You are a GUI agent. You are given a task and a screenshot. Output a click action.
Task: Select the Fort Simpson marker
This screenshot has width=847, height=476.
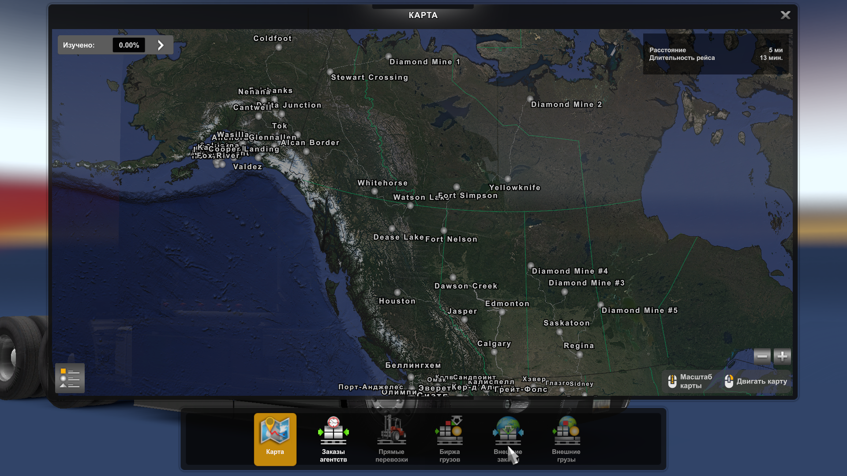457,187
